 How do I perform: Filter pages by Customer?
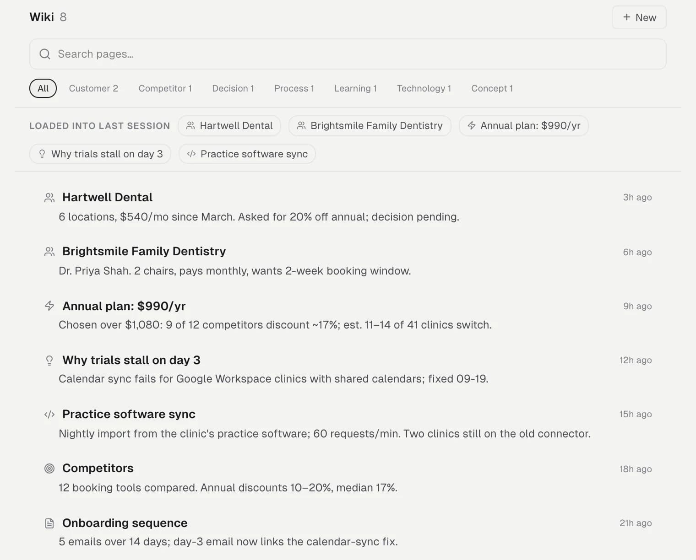[93, 88]
